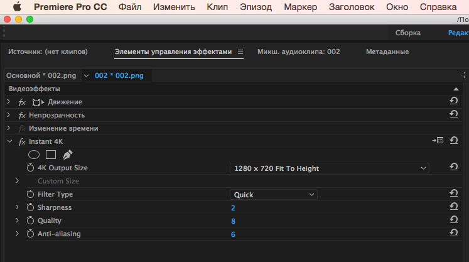Switch to the Сборка workspace

[407, 33]
